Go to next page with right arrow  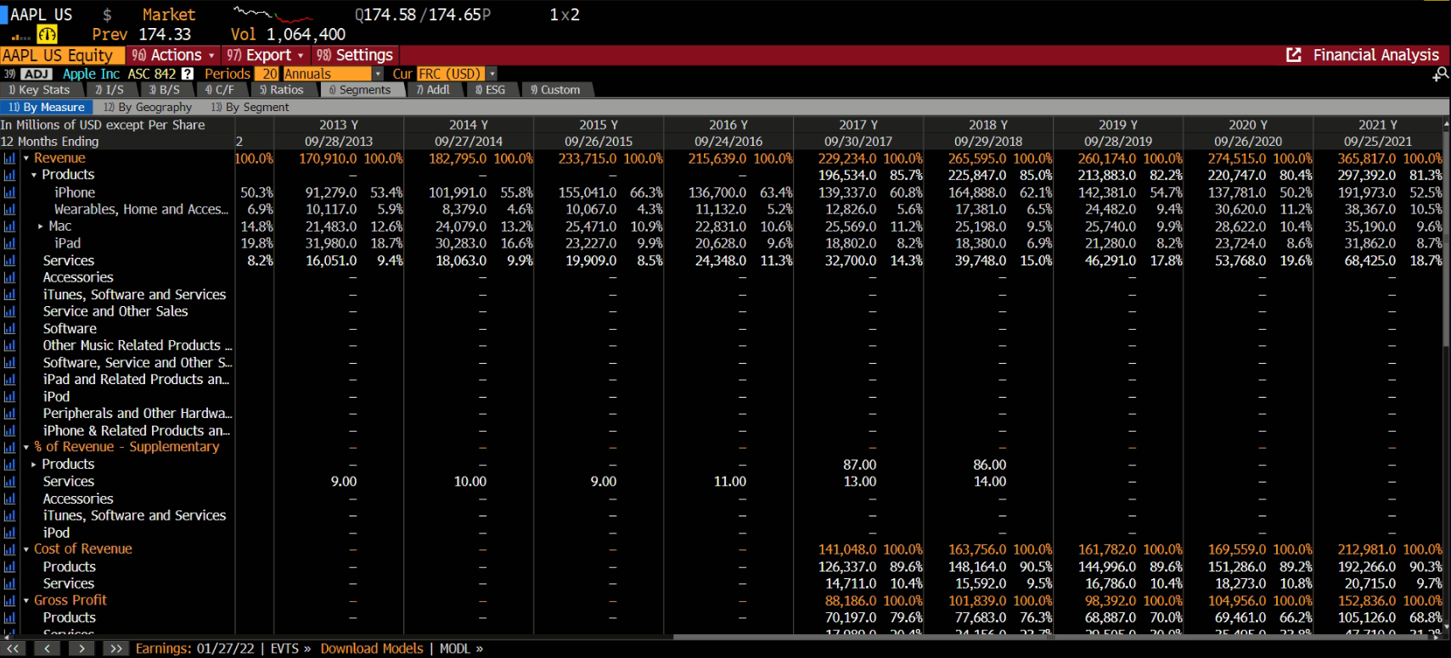coord(81,649)
